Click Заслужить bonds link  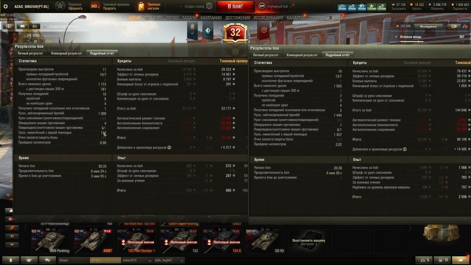pyautogui.click(x=398, y=8)
